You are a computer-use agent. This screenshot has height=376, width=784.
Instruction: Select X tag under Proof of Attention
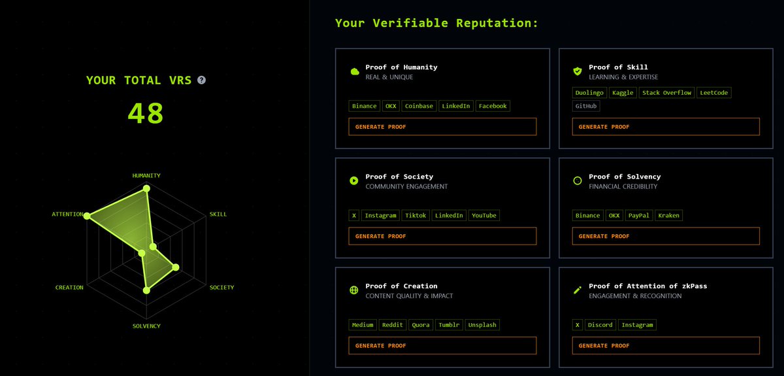[578, 324]
